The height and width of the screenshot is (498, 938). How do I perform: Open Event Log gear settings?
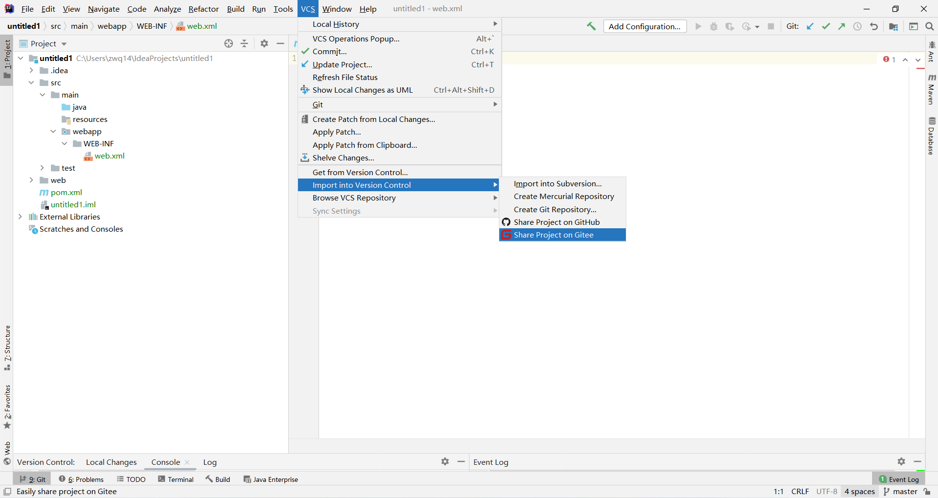901,461
